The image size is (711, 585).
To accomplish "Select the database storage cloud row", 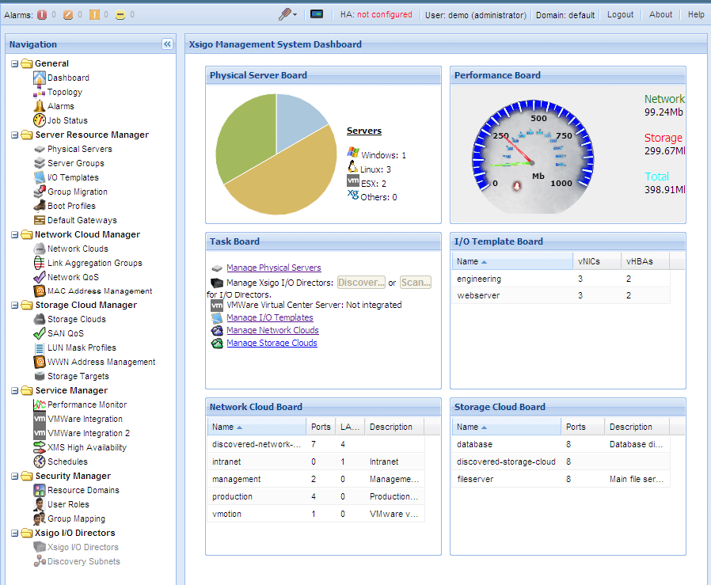I will tap(561, 444).
